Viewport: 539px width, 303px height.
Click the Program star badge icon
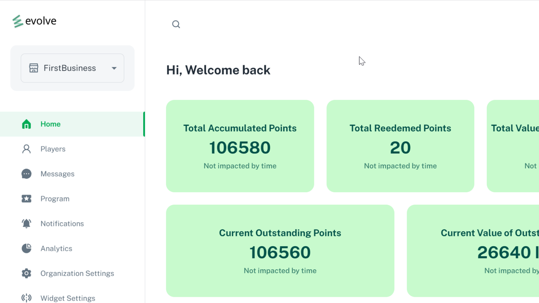click(27, 198)
